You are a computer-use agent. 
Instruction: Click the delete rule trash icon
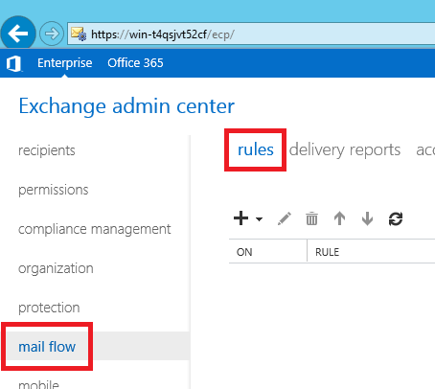click(311, 218)
